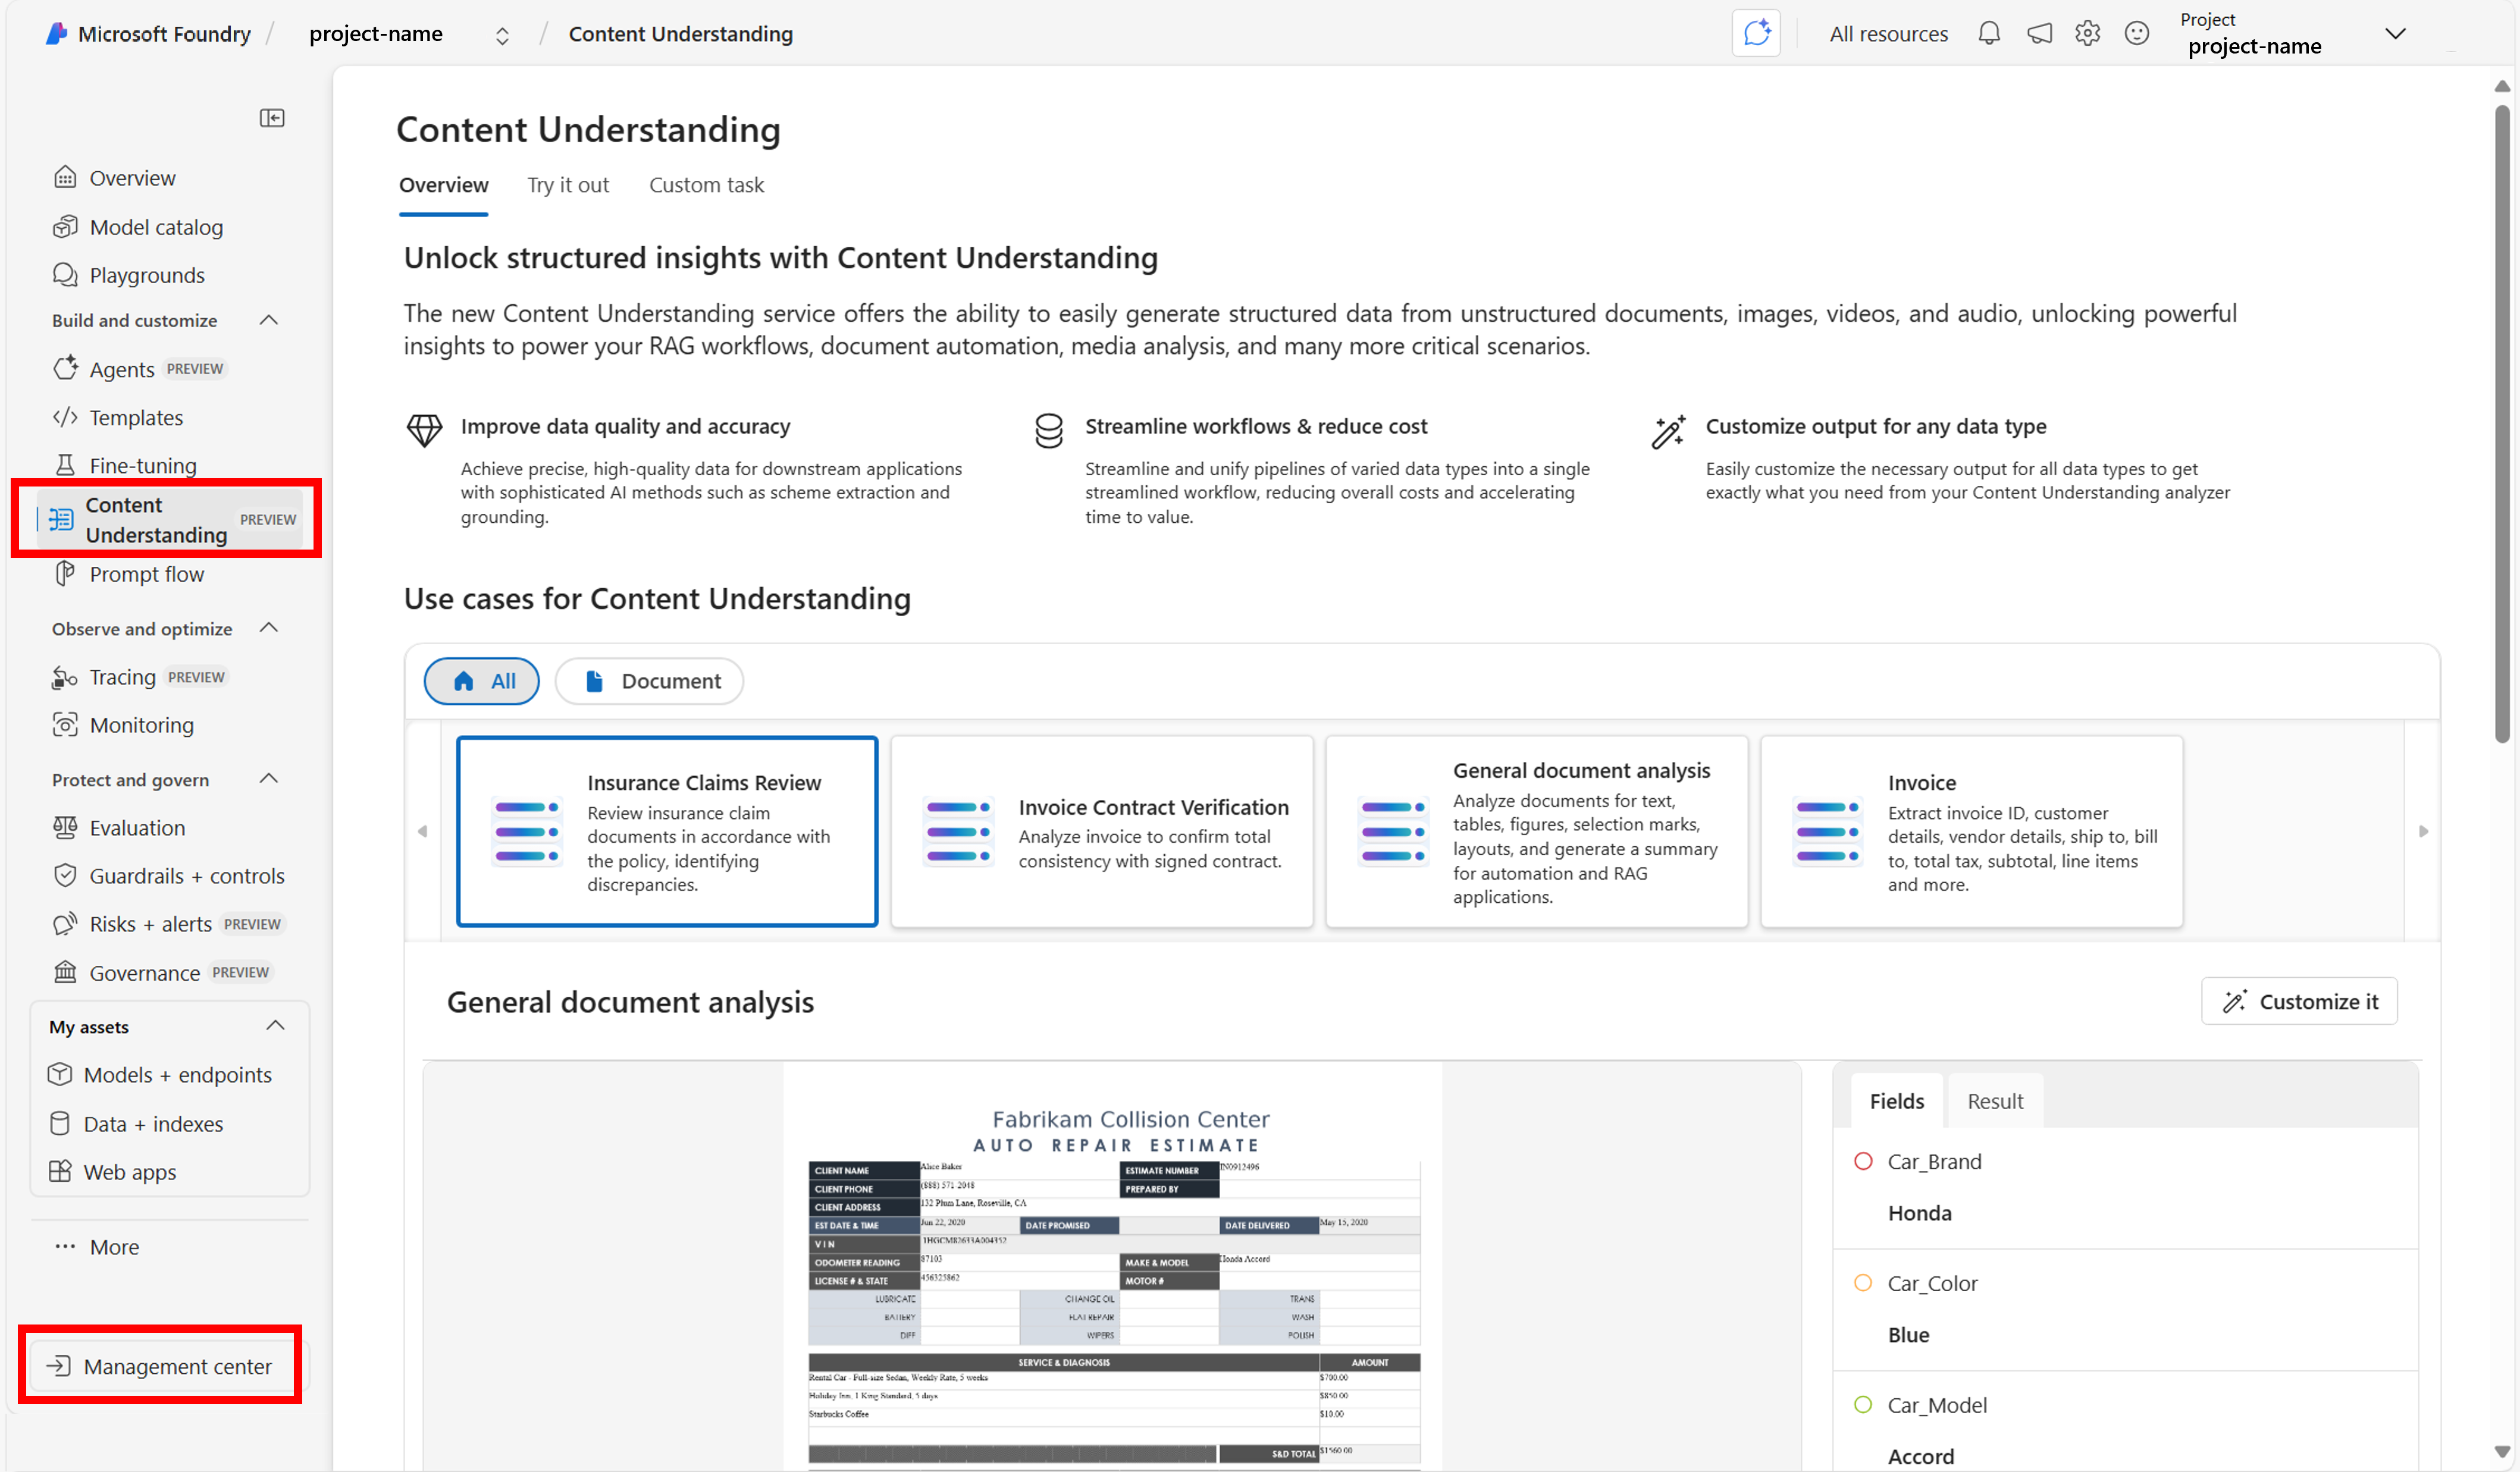The image size is (2520, 1472).
Task: Open the notifications bell icon
Action: click(x=1989, y=34)
